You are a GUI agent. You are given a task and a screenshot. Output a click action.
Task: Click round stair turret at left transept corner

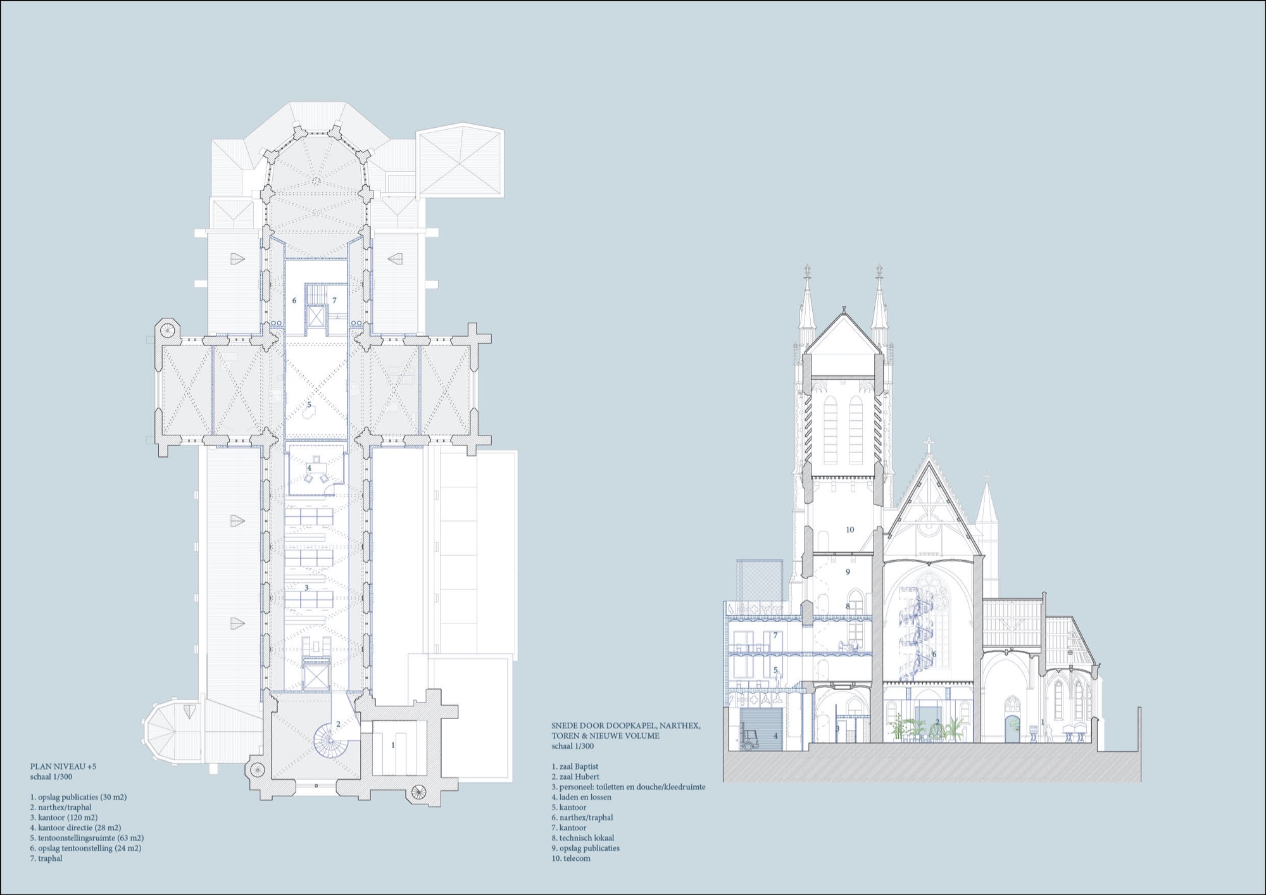tap(168, 330)
